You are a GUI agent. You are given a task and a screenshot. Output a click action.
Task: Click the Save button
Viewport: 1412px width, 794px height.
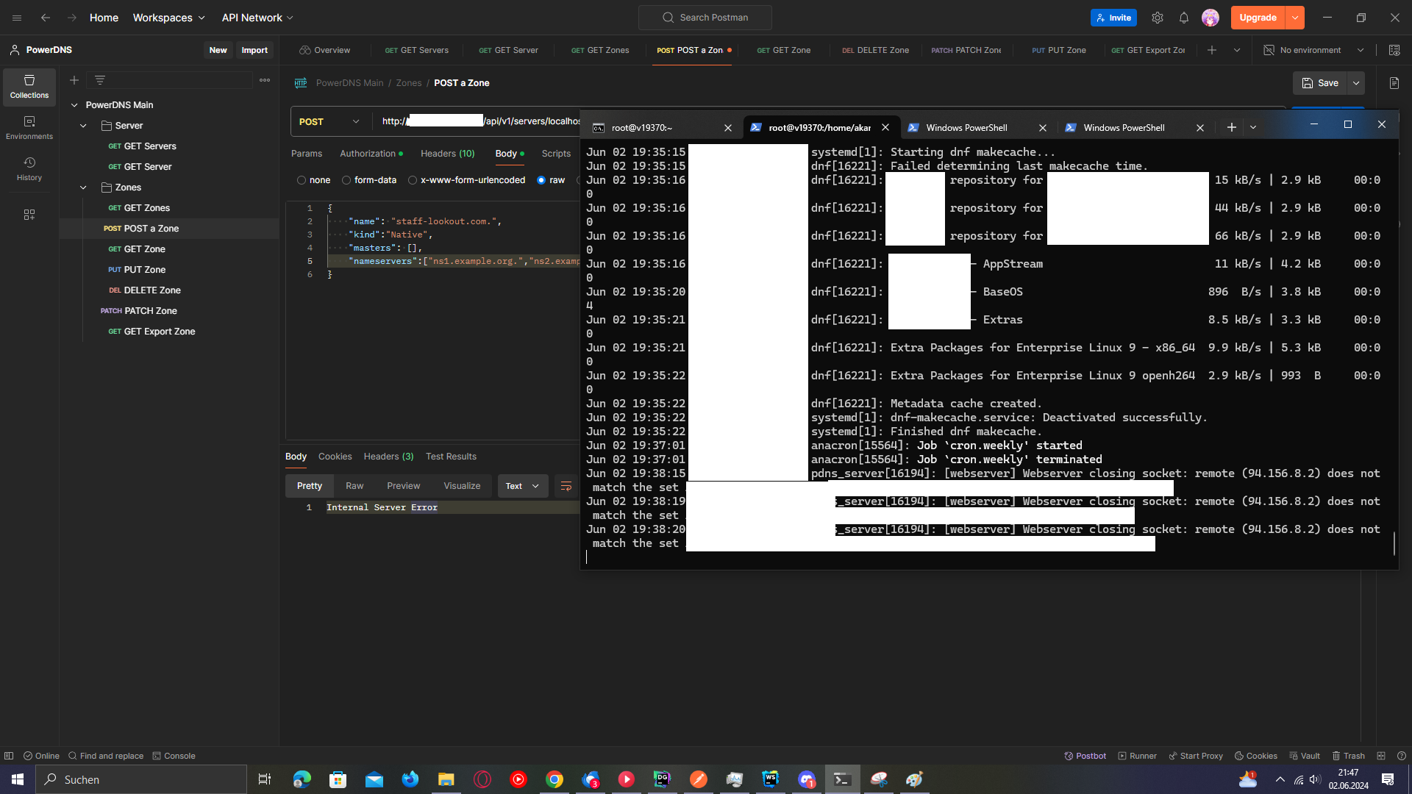pos(1320,83)
